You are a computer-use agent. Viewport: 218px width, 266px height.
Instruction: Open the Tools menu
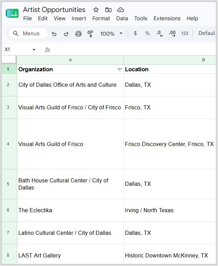tap(141, 18)
